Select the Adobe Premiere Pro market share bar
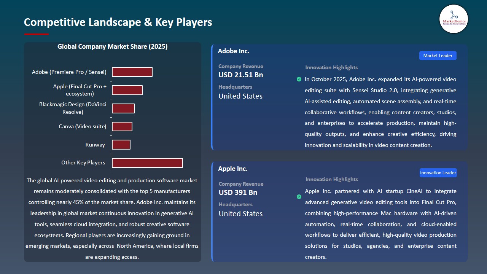The height and width of the screenshot is (274, 487). (x=132, y=72)
